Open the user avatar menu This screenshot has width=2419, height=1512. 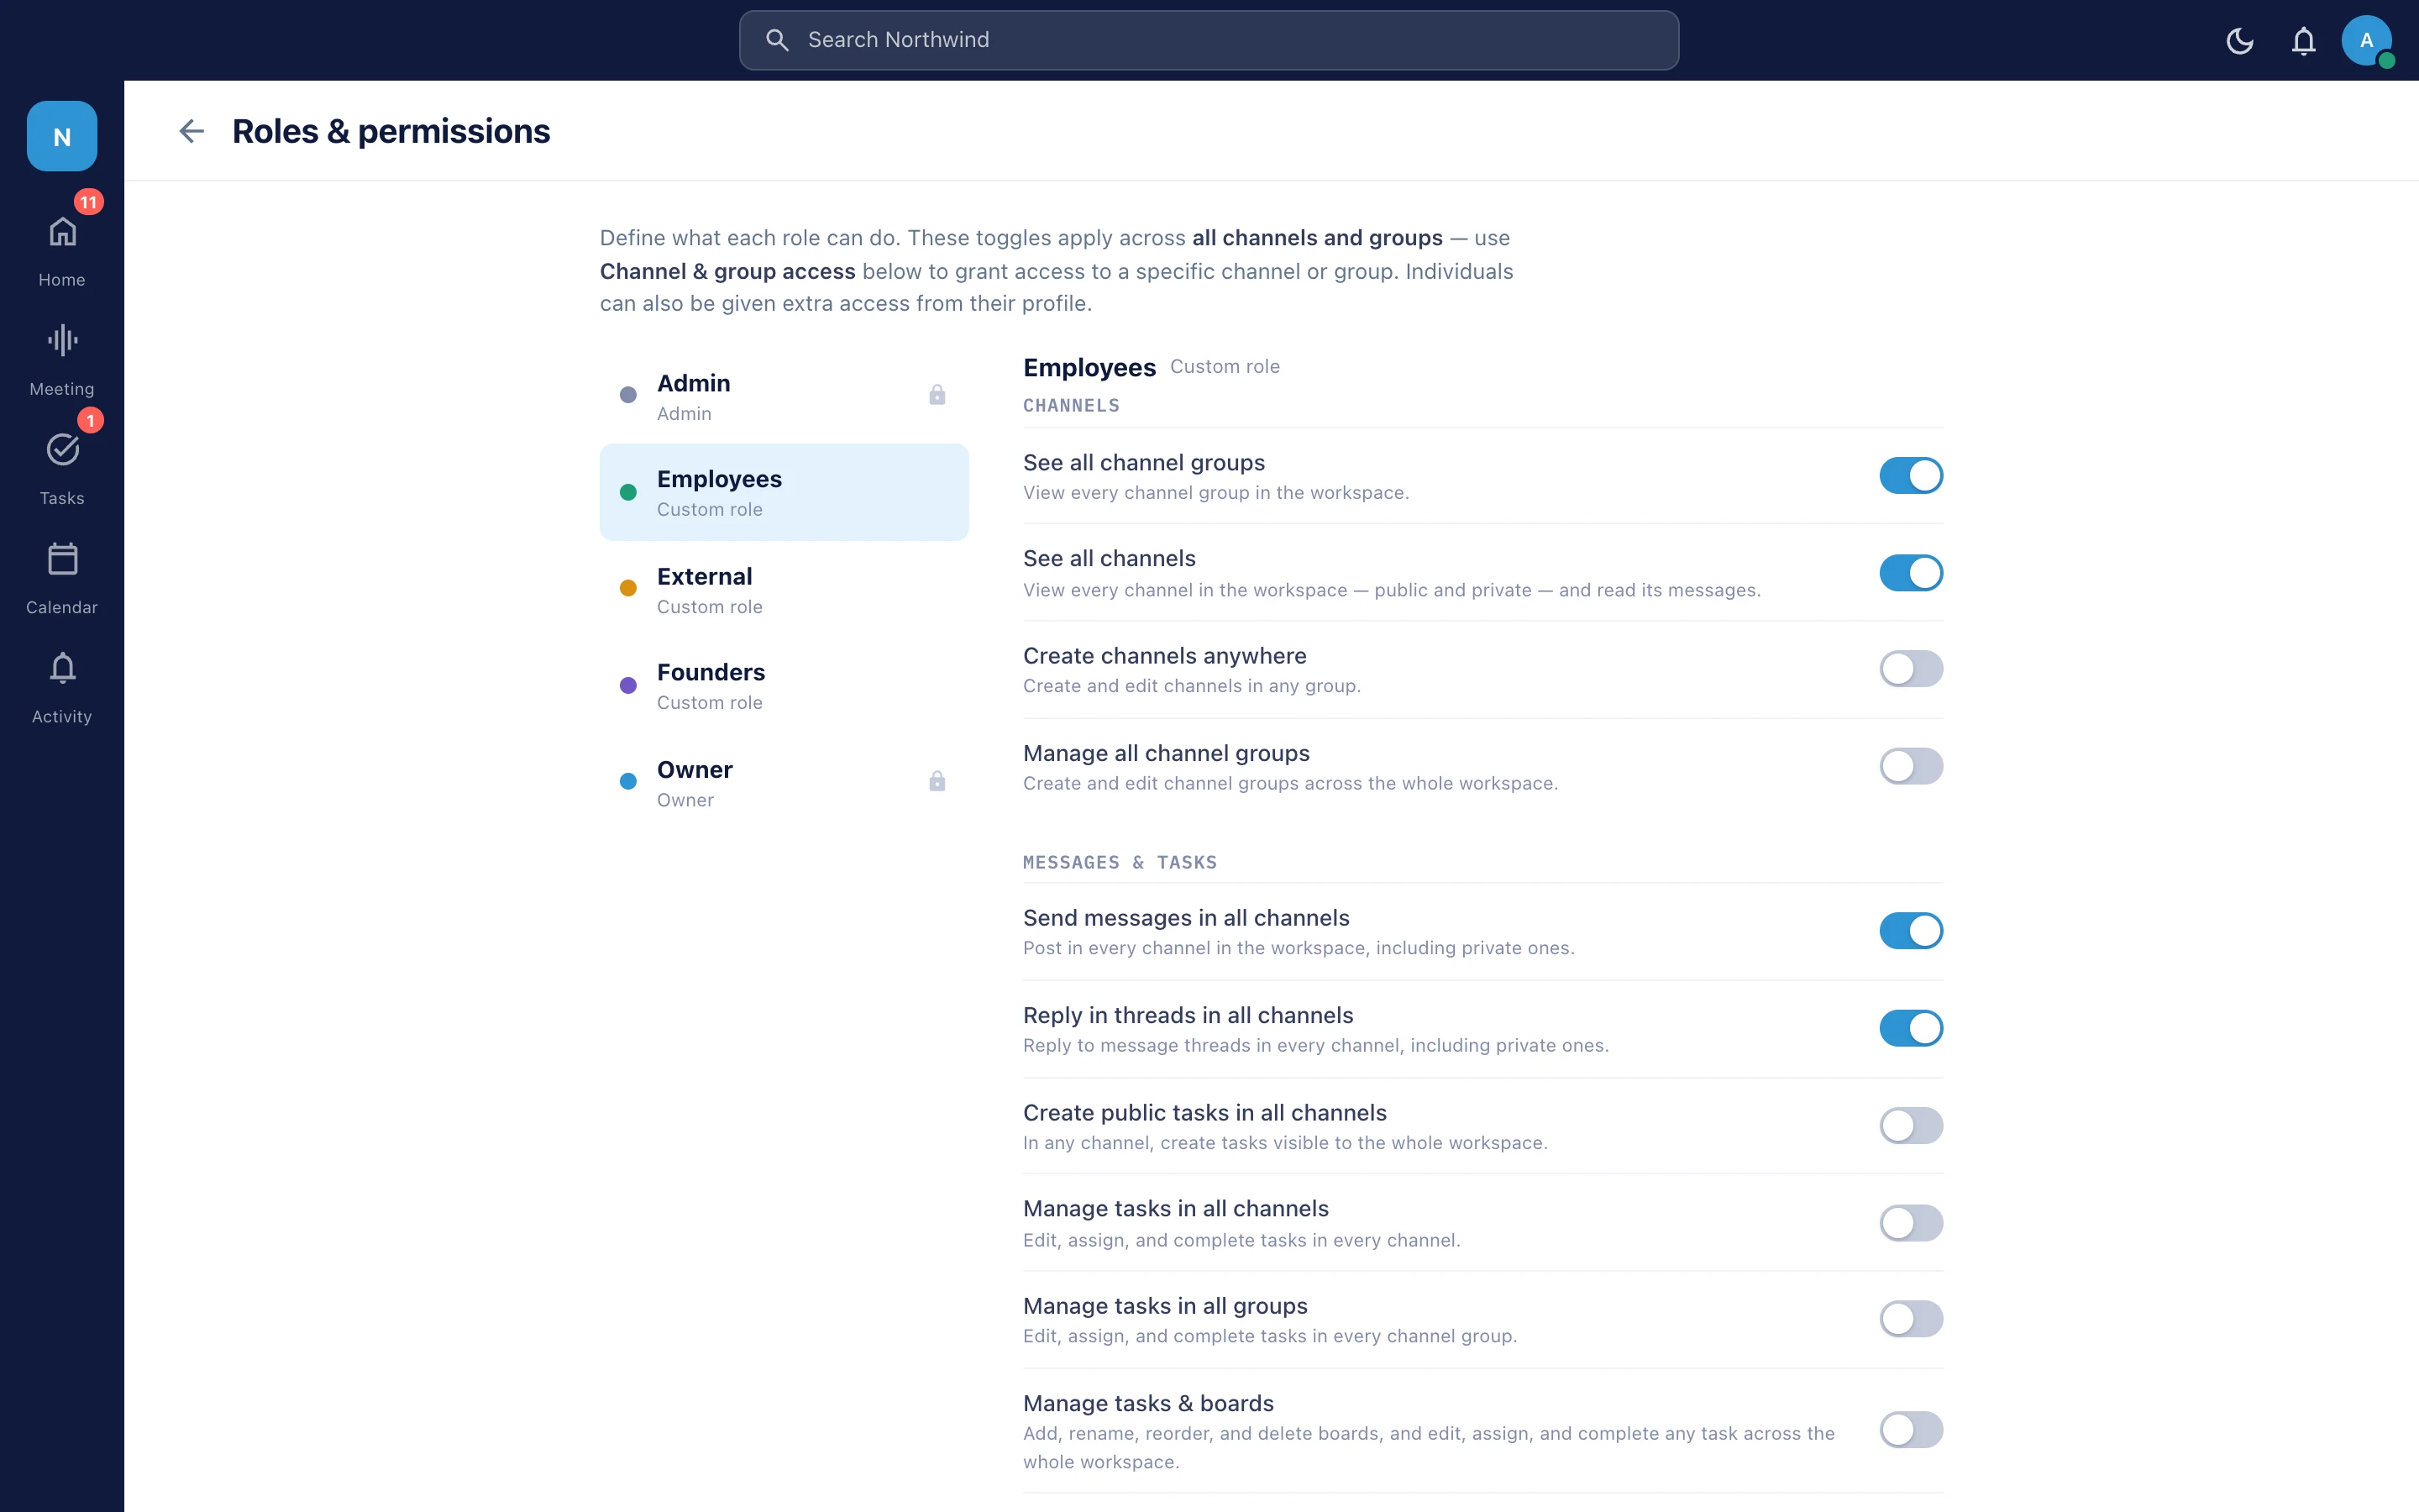[x=2366, y=41]
